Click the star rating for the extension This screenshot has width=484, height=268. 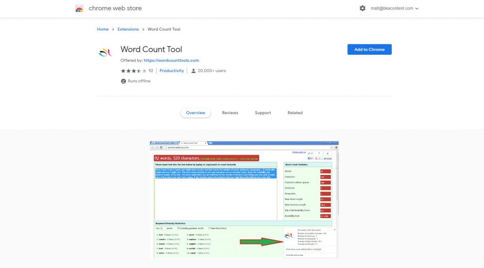(x=134, y=71)
